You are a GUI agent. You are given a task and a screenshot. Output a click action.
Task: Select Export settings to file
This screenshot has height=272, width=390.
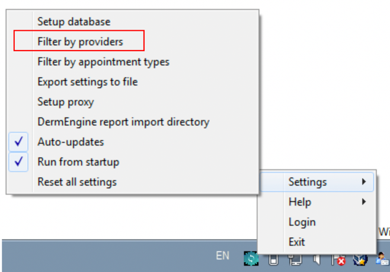(x=87, y=82)
